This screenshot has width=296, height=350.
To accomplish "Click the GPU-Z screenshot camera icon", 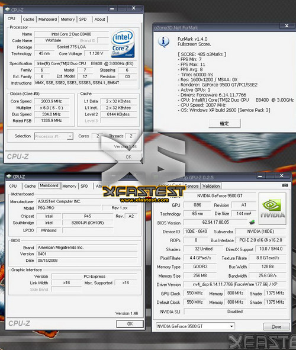I will click(x=285, y=185).
